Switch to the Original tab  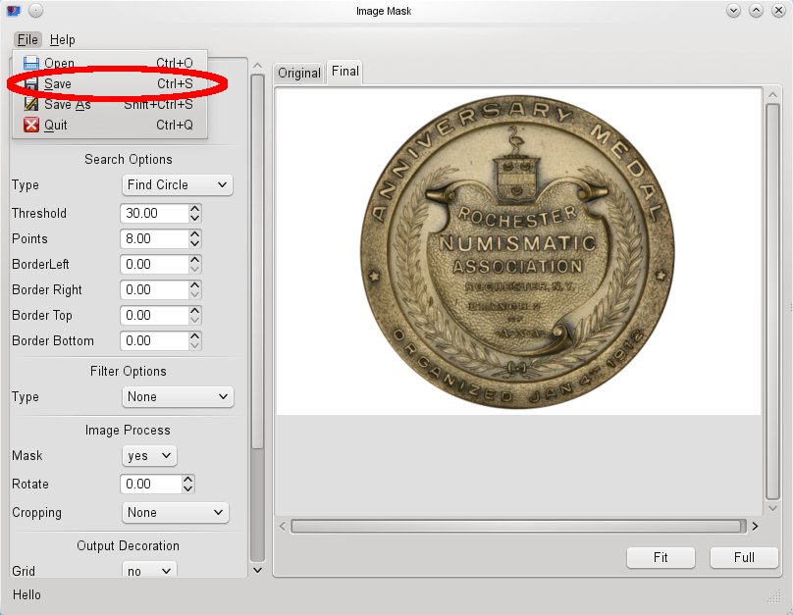299,73
